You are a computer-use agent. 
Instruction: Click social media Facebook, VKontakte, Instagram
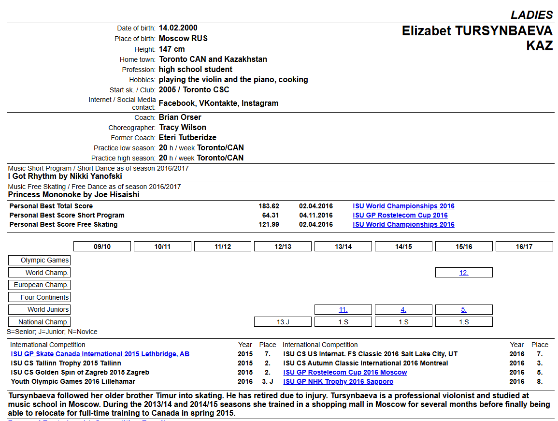[x=218, y=103]
